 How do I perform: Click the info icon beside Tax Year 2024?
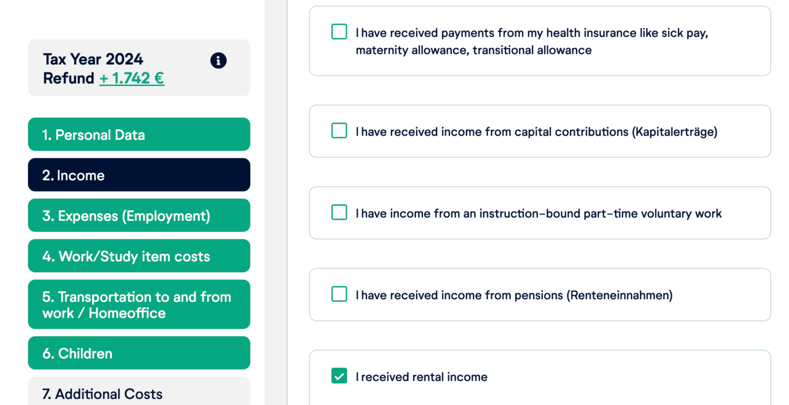tap(218, 60)
